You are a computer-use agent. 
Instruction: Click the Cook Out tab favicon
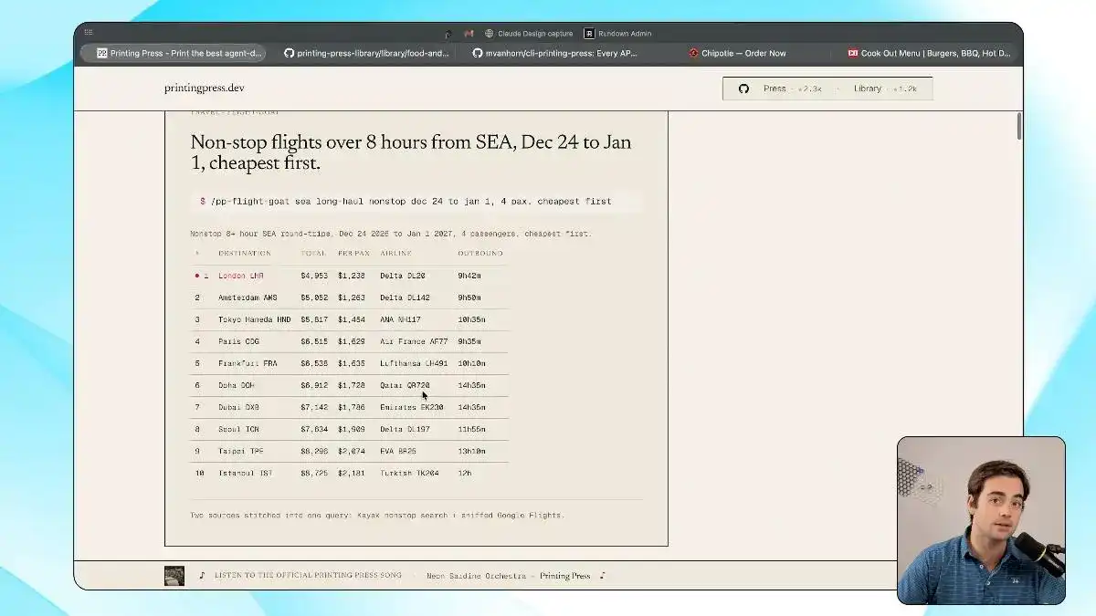click(x=853, y=53)
